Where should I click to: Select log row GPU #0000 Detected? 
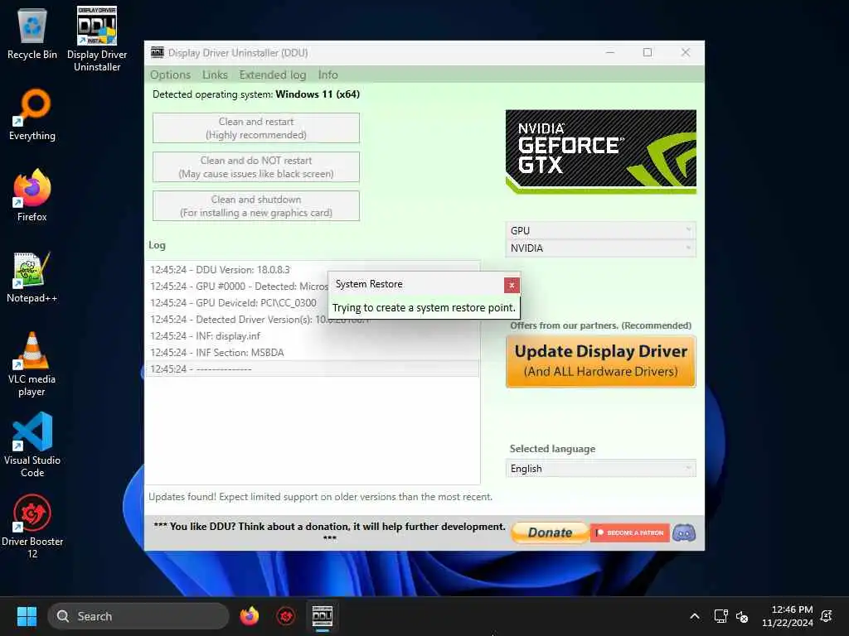[237, 286]
